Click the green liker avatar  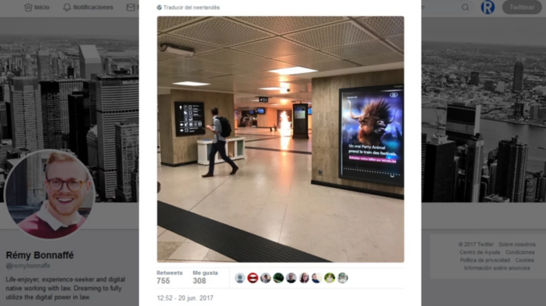pyautogui.click(x=278, y=278)
